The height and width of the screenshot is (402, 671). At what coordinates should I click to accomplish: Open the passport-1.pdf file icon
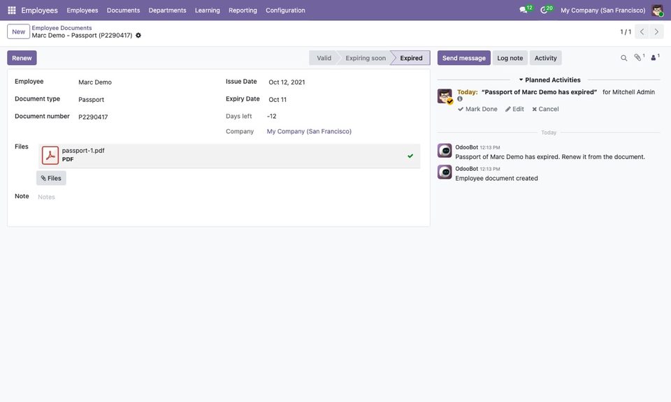[50, 156]
